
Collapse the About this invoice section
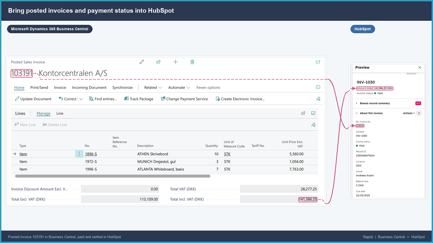tap(357, 113)
